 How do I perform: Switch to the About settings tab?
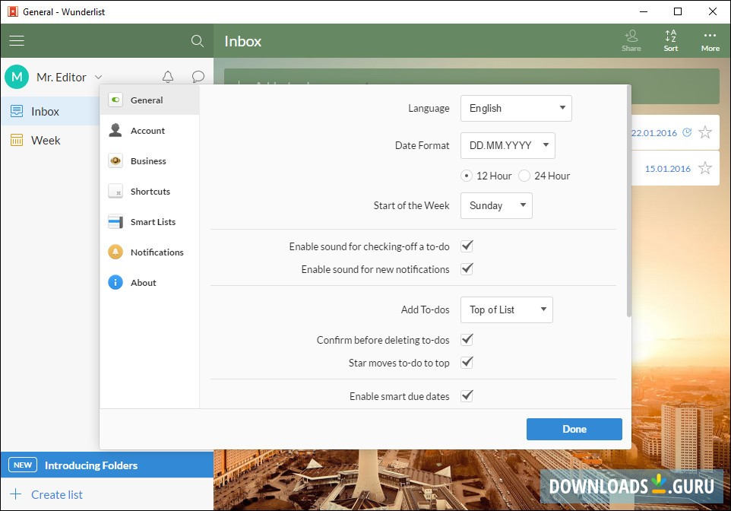pos(150,282)
